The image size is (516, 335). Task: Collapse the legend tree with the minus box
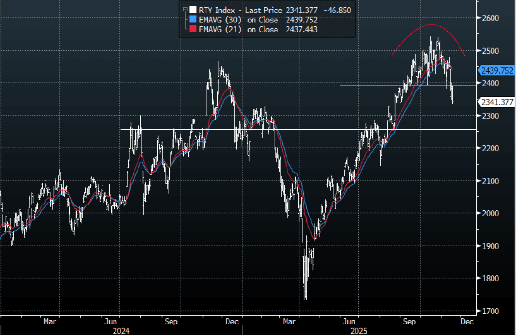184,10
